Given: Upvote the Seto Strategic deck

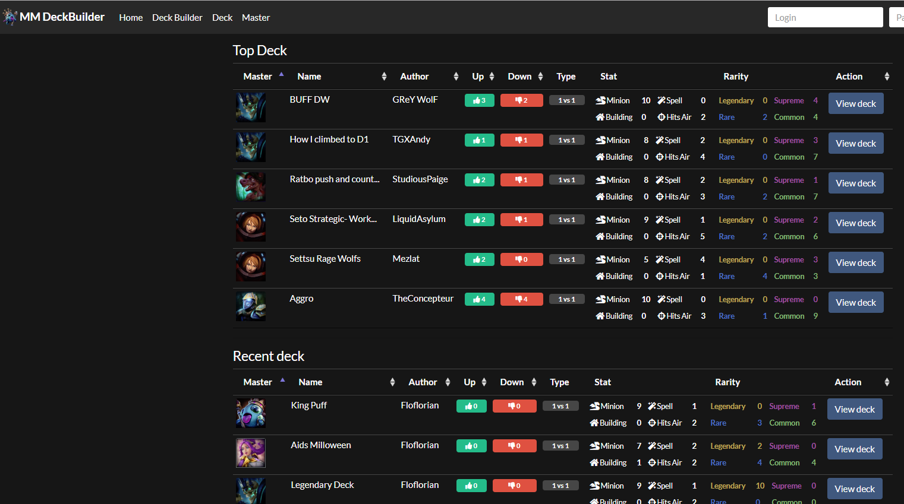Looking at the screenshot, I should (480, 220).
